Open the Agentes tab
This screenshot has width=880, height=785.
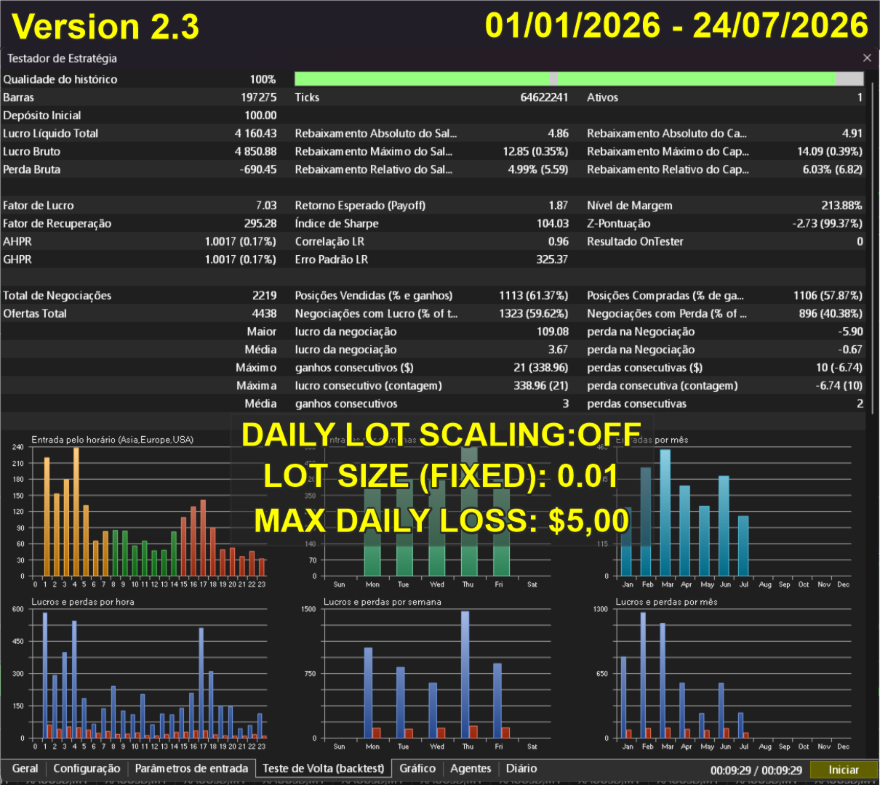point(471,768)
